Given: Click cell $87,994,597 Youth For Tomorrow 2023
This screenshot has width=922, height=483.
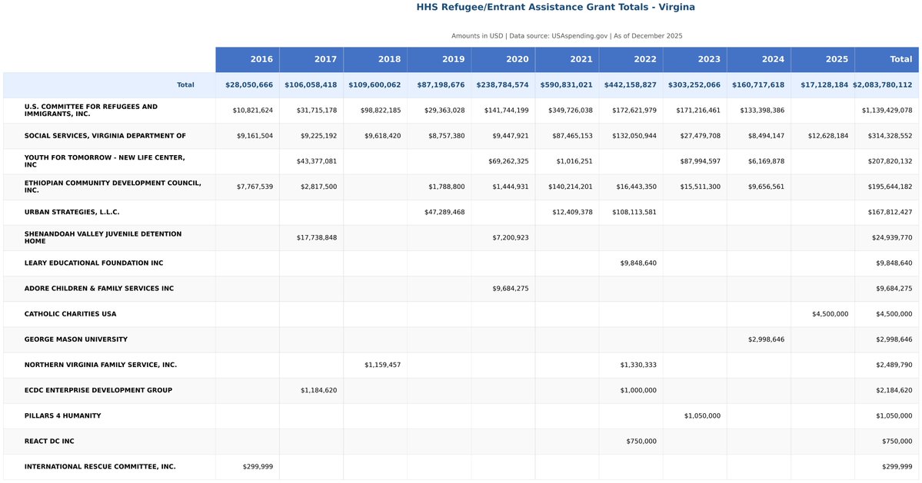Looking at the screenshot, I should click(x=700, y=161).
